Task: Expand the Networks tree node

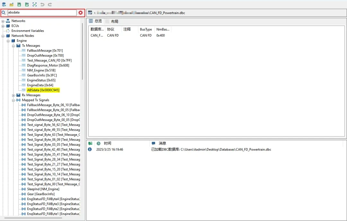Action: click(x=3, y=21)
